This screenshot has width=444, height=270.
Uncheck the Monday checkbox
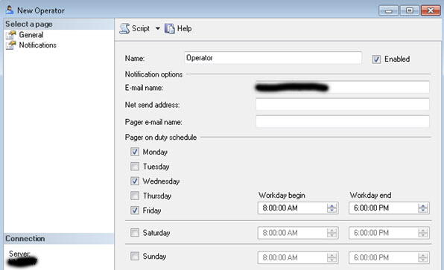(135, 152)
